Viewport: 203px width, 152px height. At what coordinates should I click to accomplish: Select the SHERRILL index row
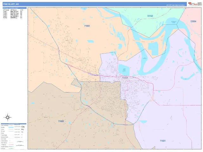13,18
